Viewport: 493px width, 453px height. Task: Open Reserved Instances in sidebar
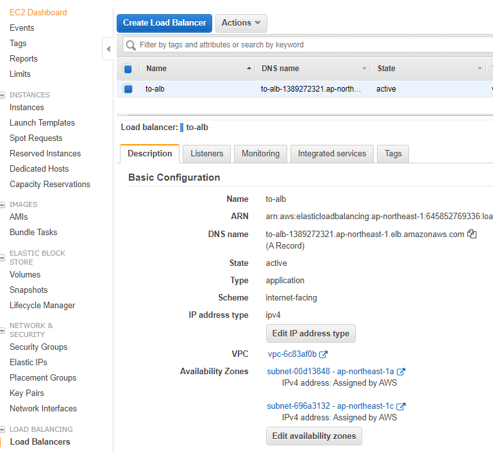pos(45,154)
